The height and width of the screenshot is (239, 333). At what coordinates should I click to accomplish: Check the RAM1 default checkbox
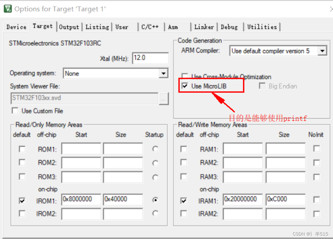pos(184,149)
